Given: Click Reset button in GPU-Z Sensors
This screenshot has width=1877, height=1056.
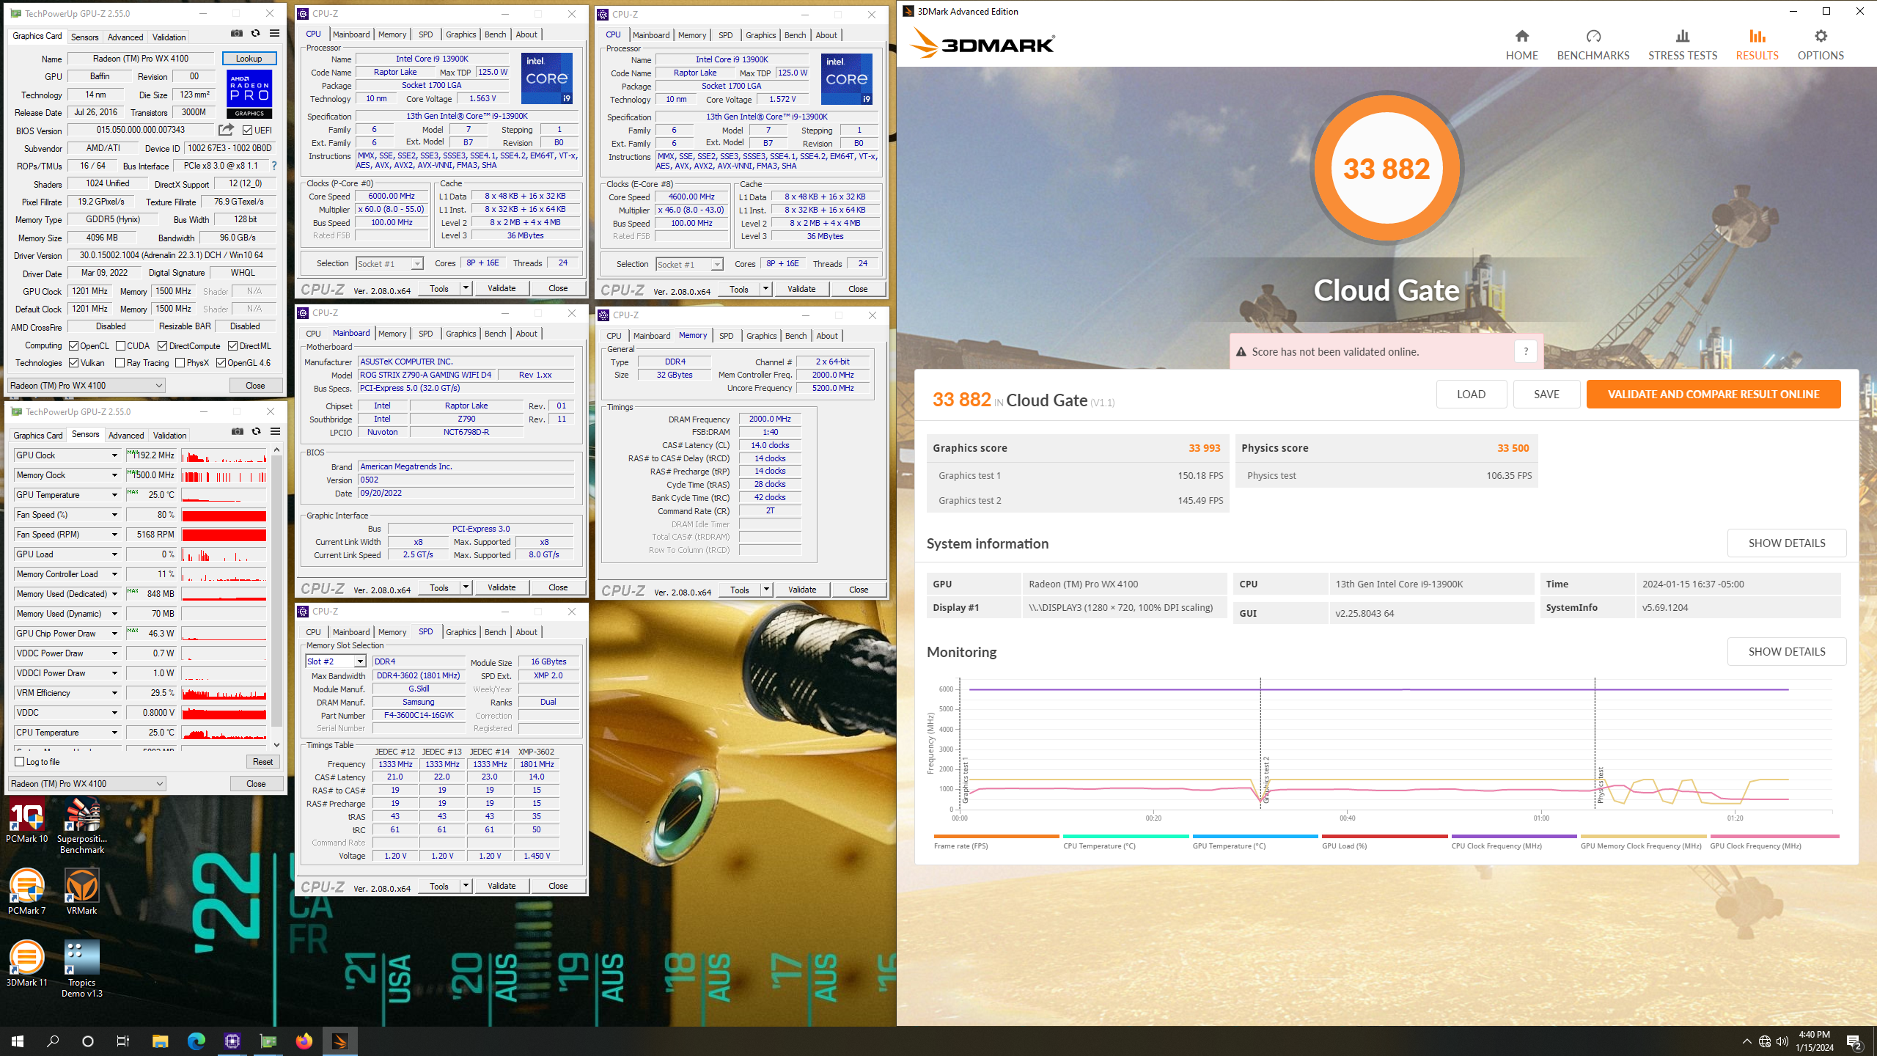Looking at the screenshot, I should pos(262,762).
